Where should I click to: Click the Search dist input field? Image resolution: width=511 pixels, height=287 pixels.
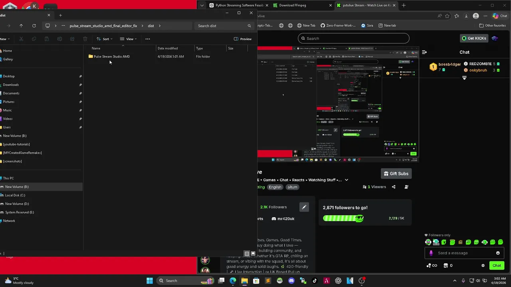pos(224,26)
